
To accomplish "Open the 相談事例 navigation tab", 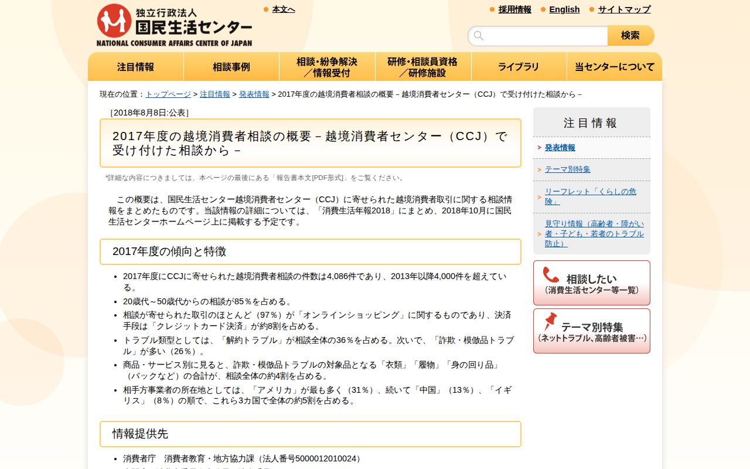I will (x=231, y=67).
